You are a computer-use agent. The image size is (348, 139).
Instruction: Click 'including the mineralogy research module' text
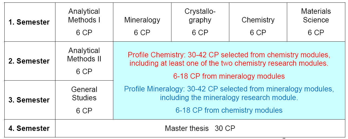[x=229, y=98]
